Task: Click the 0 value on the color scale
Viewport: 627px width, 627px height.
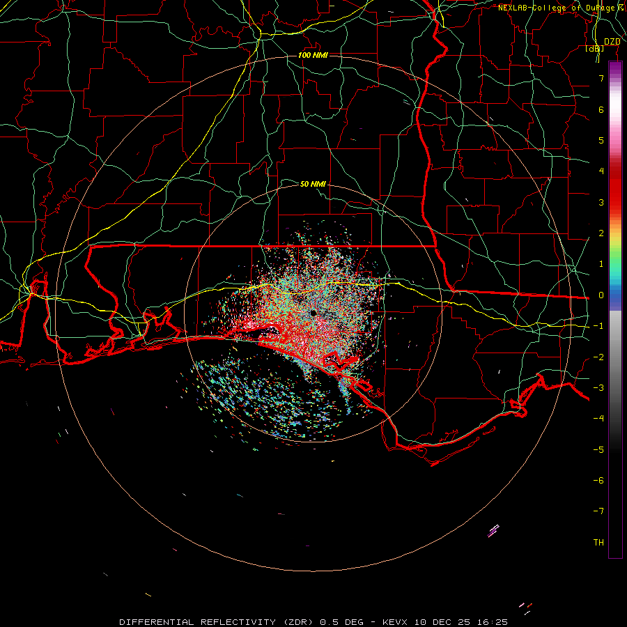Action: tap(601, 295)
